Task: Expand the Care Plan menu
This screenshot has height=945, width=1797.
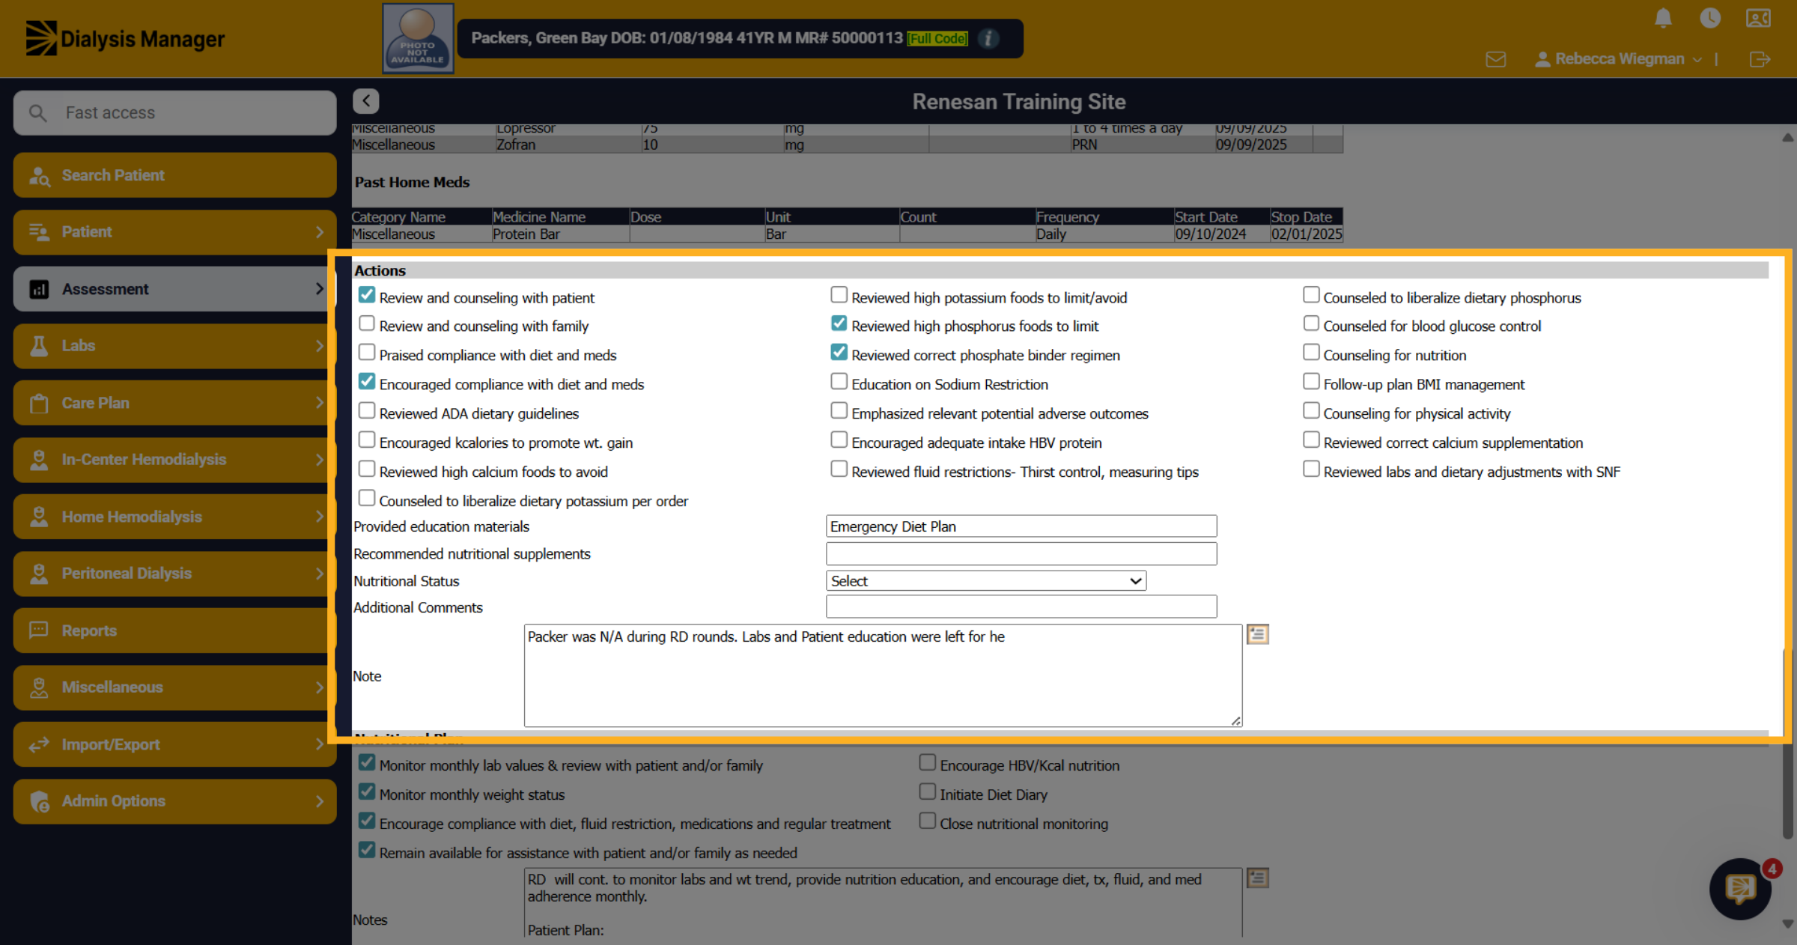Action: coord(174,403)
